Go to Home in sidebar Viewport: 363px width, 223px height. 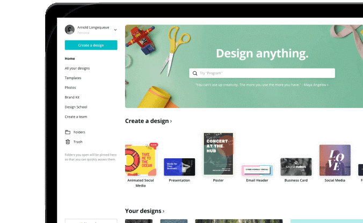coord(70,59)
